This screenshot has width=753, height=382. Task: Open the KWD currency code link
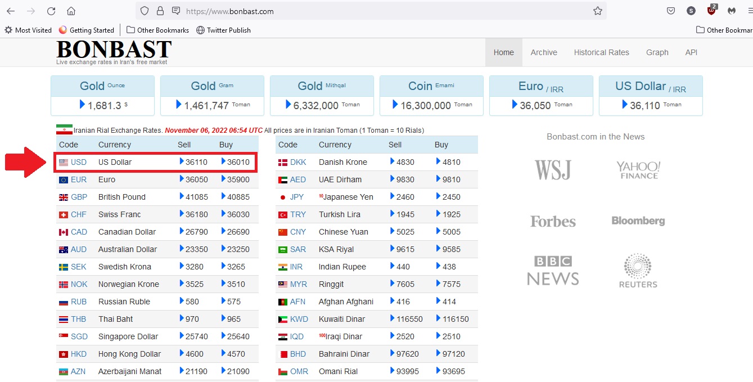(299, 319)
